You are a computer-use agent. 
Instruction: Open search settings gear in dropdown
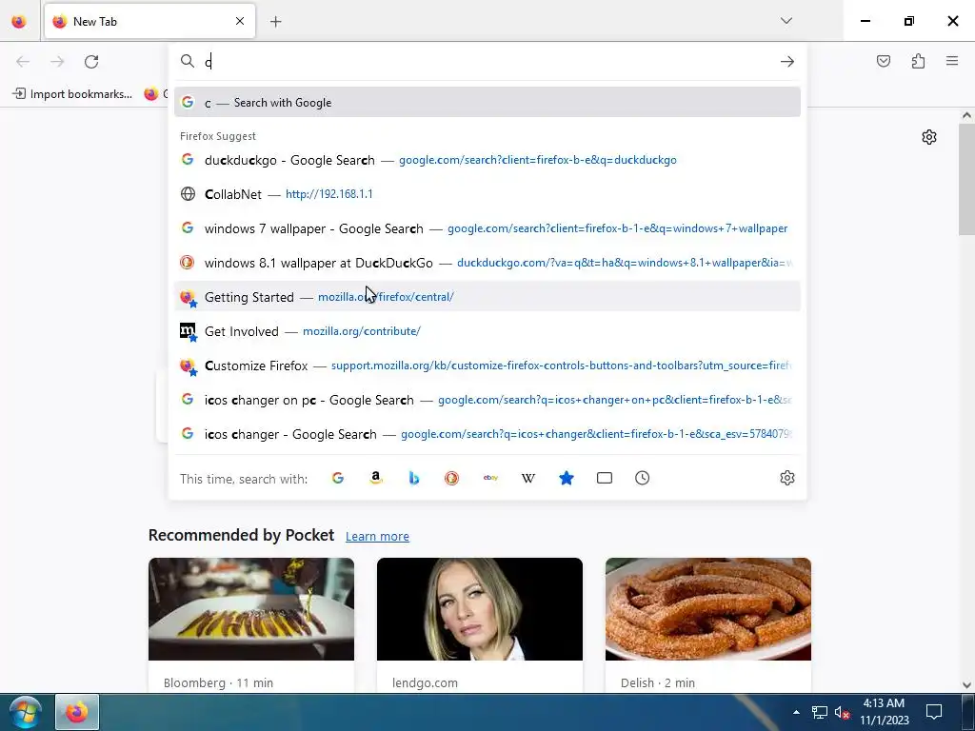click(787, 478)
